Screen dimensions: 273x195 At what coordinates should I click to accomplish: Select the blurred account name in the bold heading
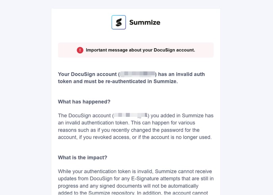(137, 74)
